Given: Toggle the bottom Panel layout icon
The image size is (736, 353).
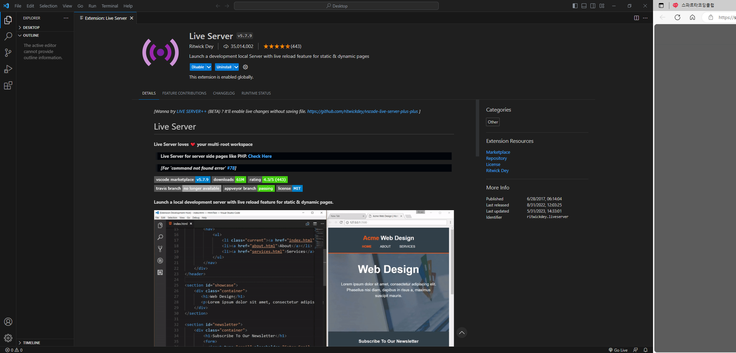Looking at the screenshot, I should tap(584, 6).
